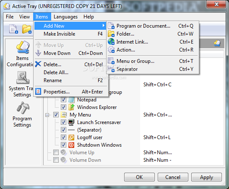Click the Active Tray title bar icon

7,6
